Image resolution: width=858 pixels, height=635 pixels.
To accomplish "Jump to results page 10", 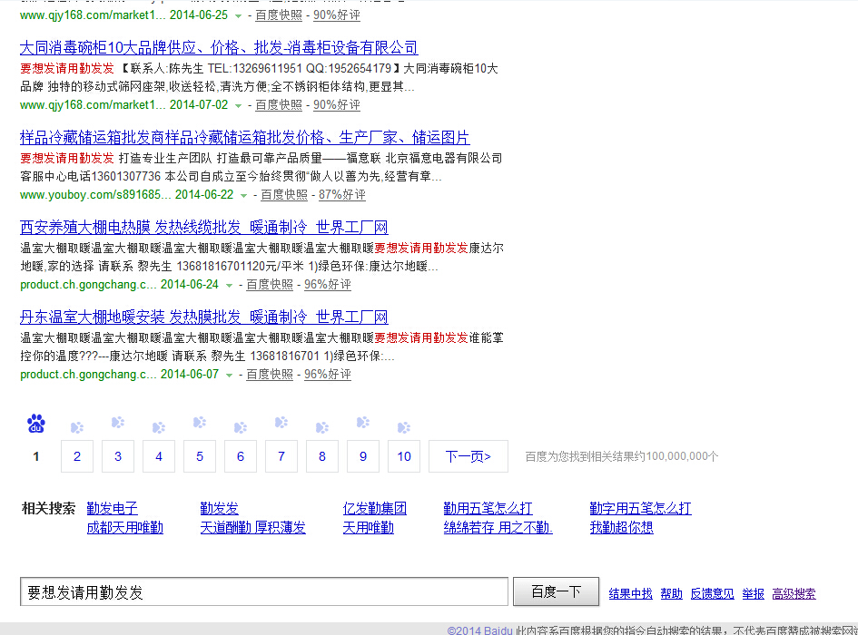I will click(x=404, y=456).
